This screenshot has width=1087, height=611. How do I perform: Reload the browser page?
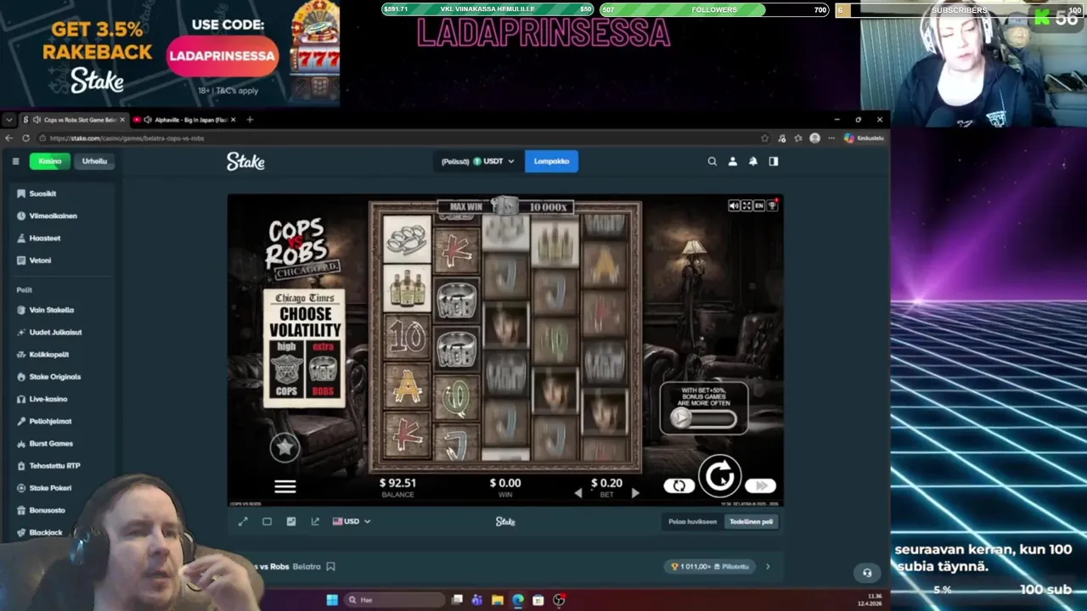click(26, 138)
